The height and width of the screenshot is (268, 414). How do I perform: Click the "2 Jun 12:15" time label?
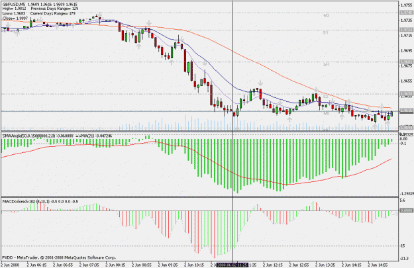273,265
